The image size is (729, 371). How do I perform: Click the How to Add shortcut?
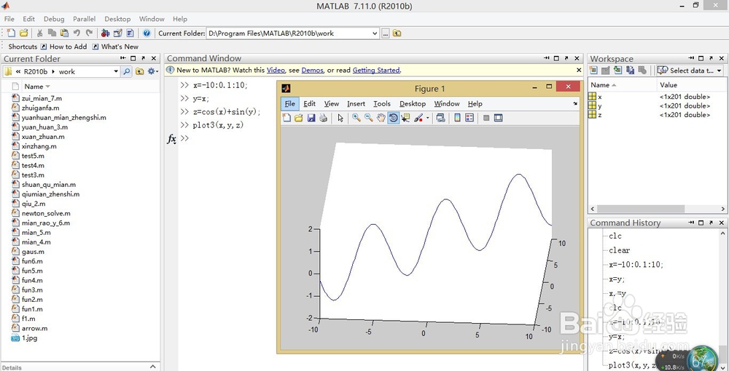click(x=63, y=47)
